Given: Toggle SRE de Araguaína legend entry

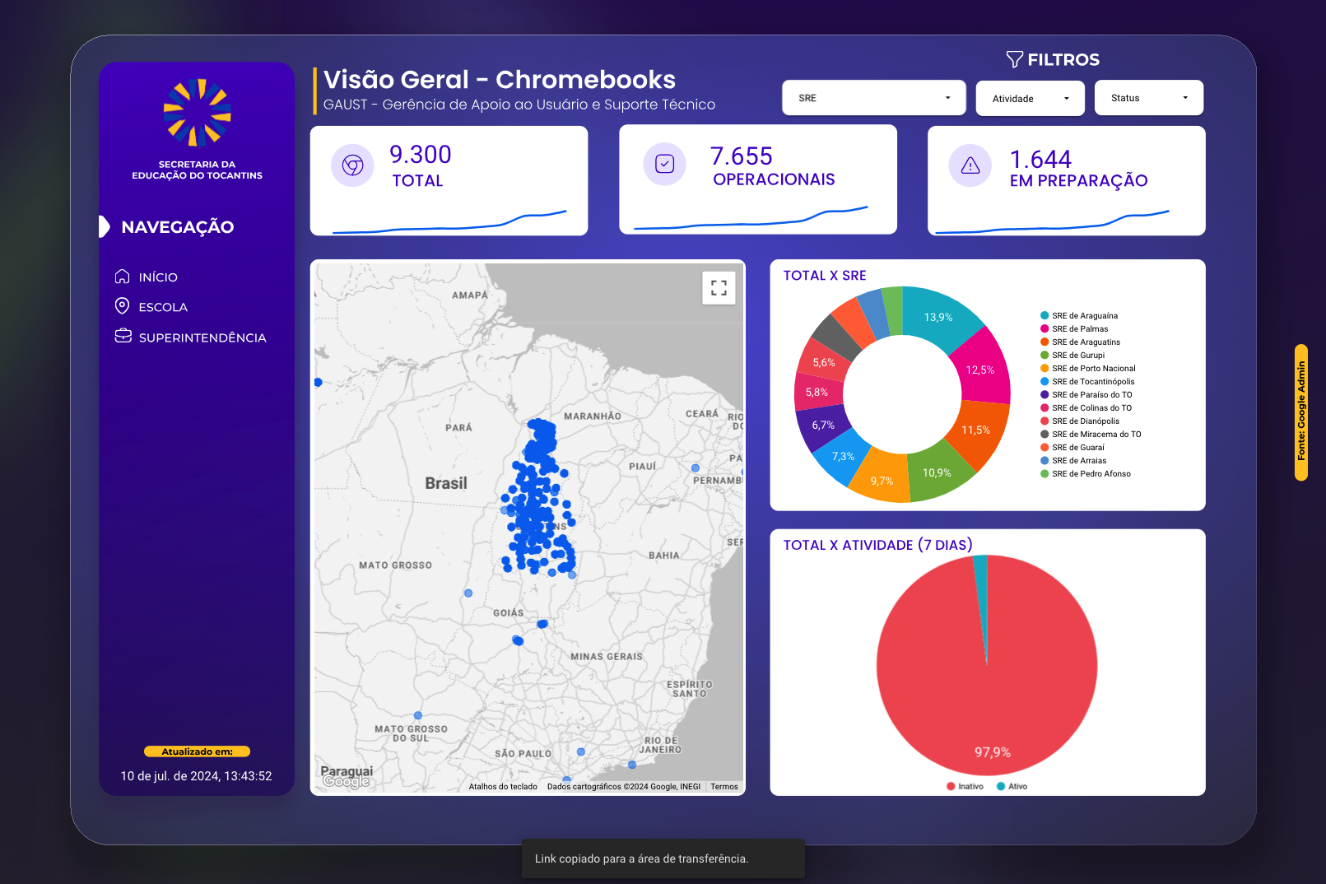Looking at the screenshot, I should pos(1084,316).
